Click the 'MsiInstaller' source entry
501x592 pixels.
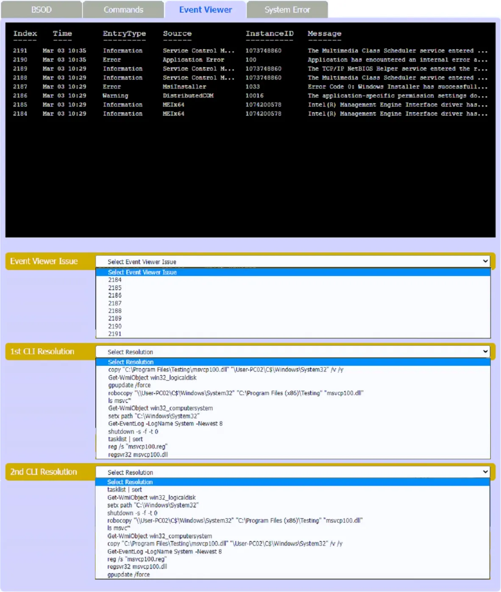pyautogui.click(x=184, y=87)
